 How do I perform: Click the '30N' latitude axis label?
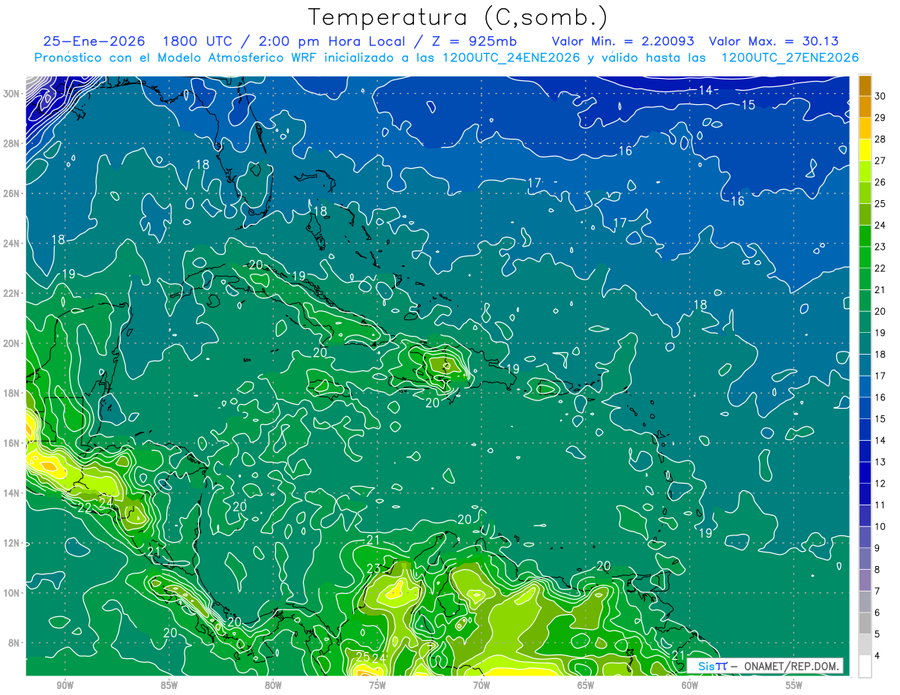click(x=12, y=94)
